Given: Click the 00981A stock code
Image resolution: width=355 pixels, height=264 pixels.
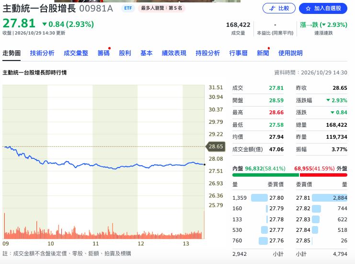Looking at the screenshot, I should (96, 9).
